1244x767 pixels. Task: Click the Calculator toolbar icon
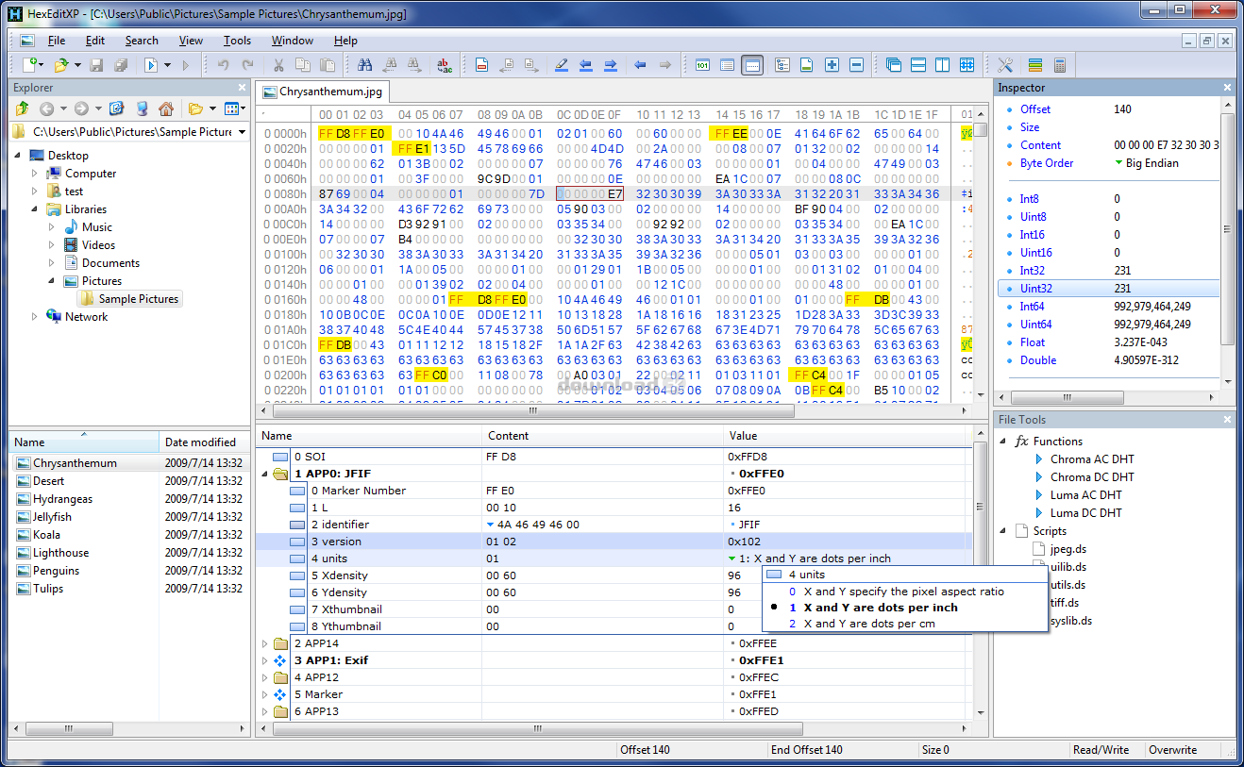(1060, 65)
